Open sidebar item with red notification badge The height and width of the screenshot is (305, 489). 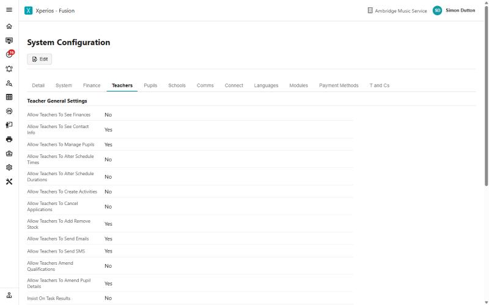(10, 54)
